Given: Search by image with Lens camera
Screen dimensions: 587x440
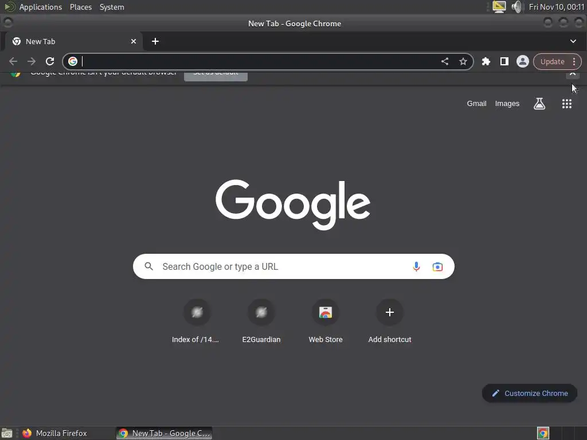Looking at the screenshot, I should point(437,266).
